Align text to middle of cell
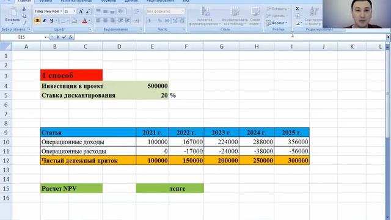The width and height of the screenshot is (391, 220). [x=106, y=11]
